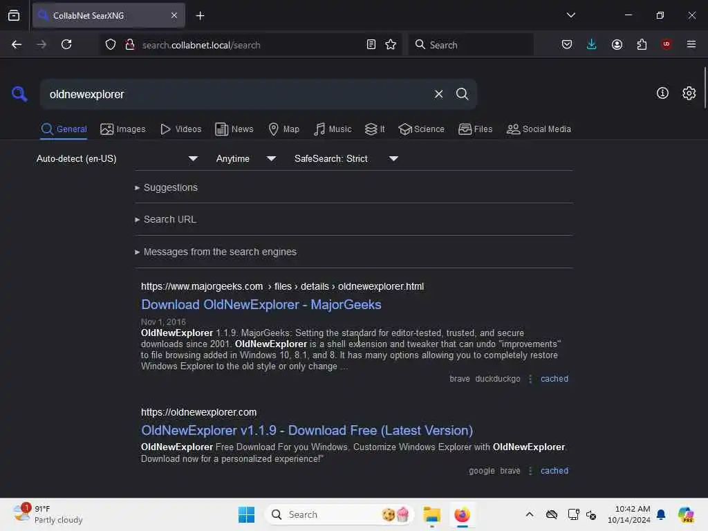Go back with browser back arrow
708x531 pixels.
(x=17, y=44)
